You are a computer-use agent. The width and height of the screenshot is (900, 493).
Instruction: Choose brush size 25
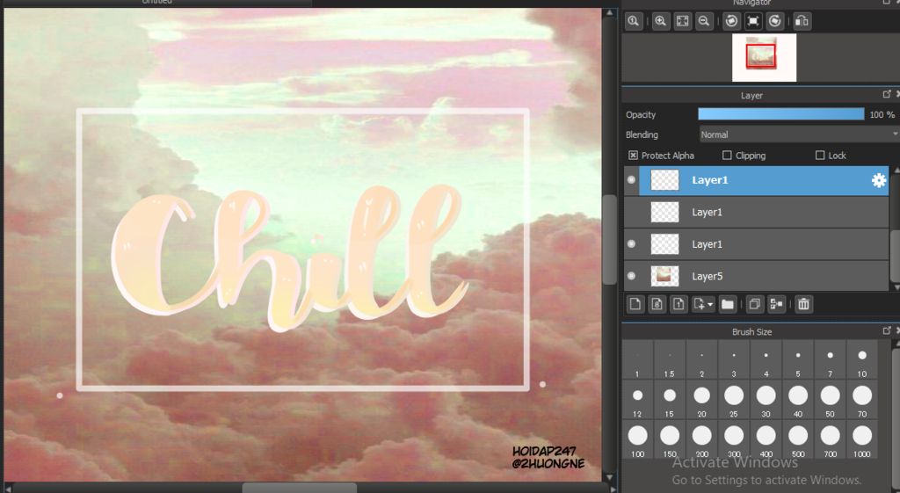(x=734, y=401)
